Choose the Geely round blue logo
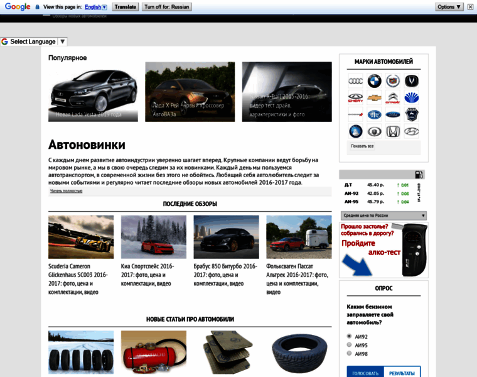 point(355,131)
